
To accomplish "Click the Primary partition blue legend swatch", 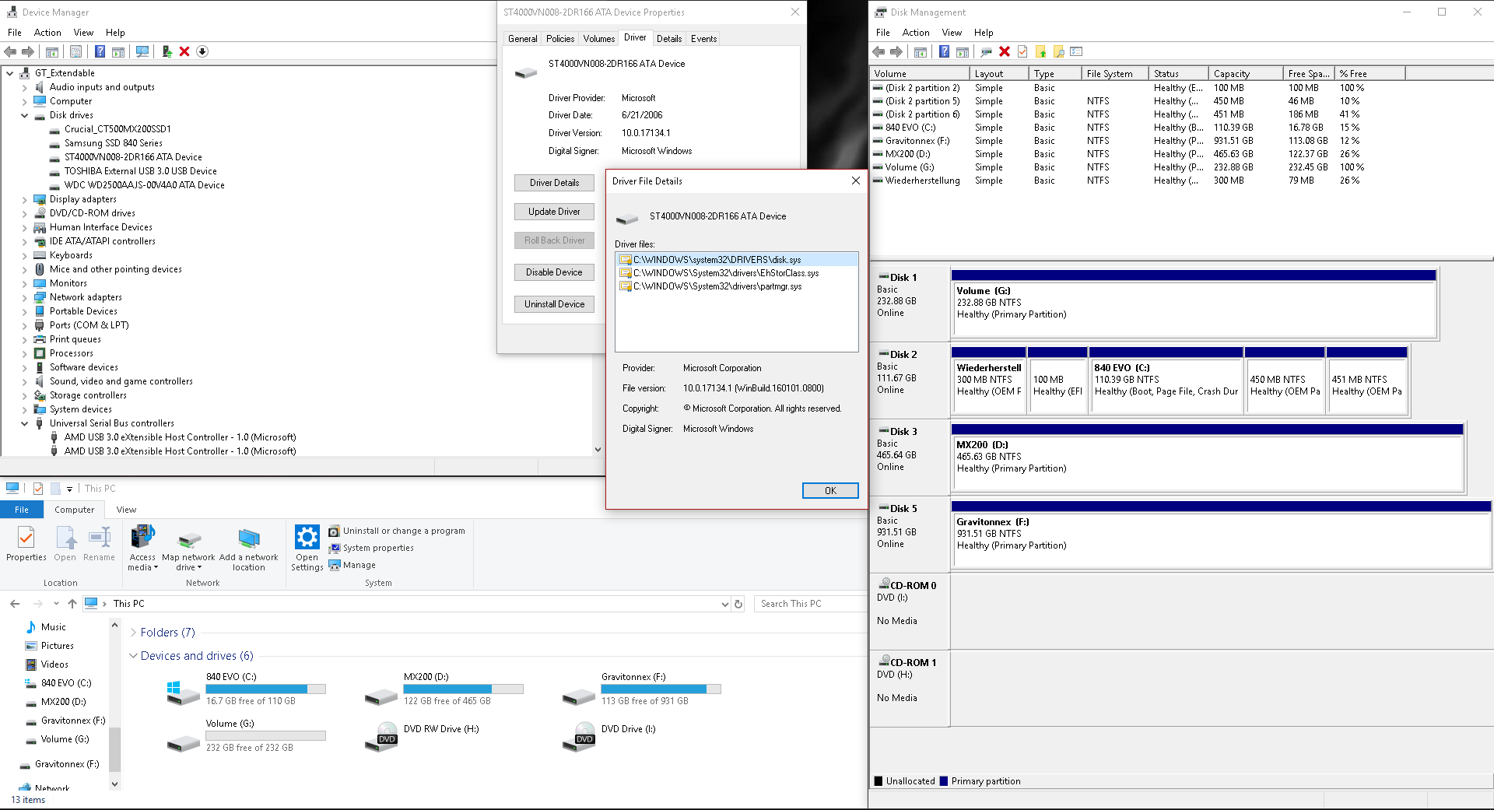I will (x=944, y=781).
